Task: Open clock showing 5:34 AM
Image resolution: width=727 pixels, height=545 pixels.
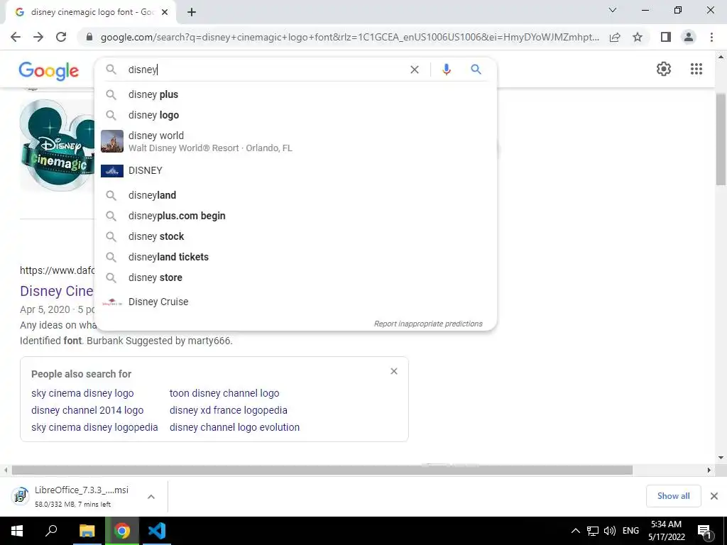Action: point(666,531)
